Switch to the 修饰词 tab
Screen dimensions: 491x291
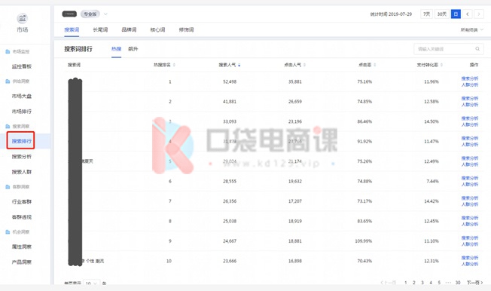pyautogui.click(x=186, y=30)
